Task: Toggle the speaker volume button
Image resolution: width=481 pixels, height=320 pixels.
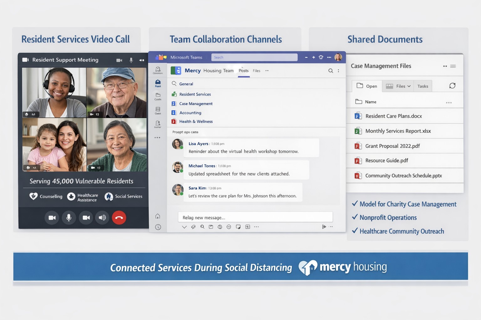Action: [x=102, y=218]
